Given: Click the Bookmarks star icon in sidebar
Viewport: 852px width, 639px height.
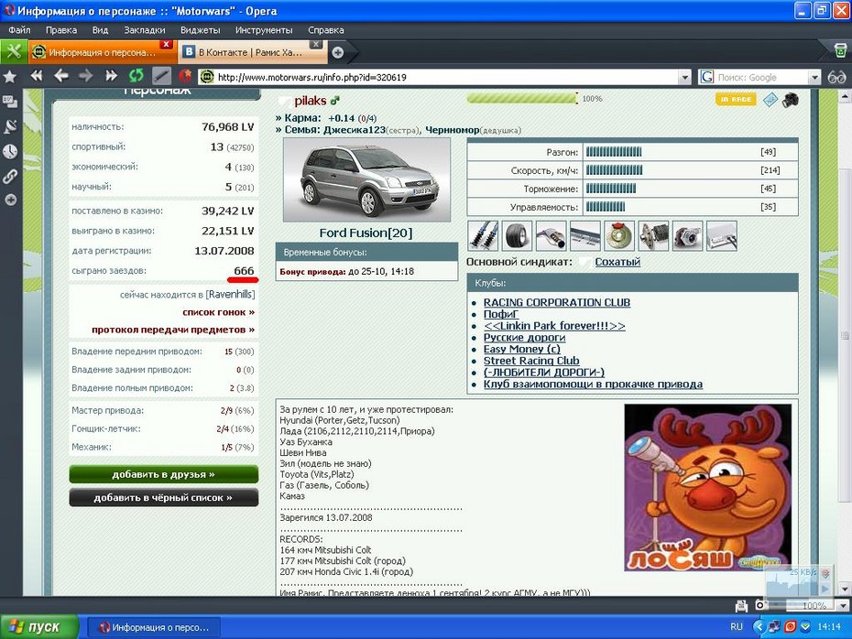Looking at the screenshot, I should [10, 77].
